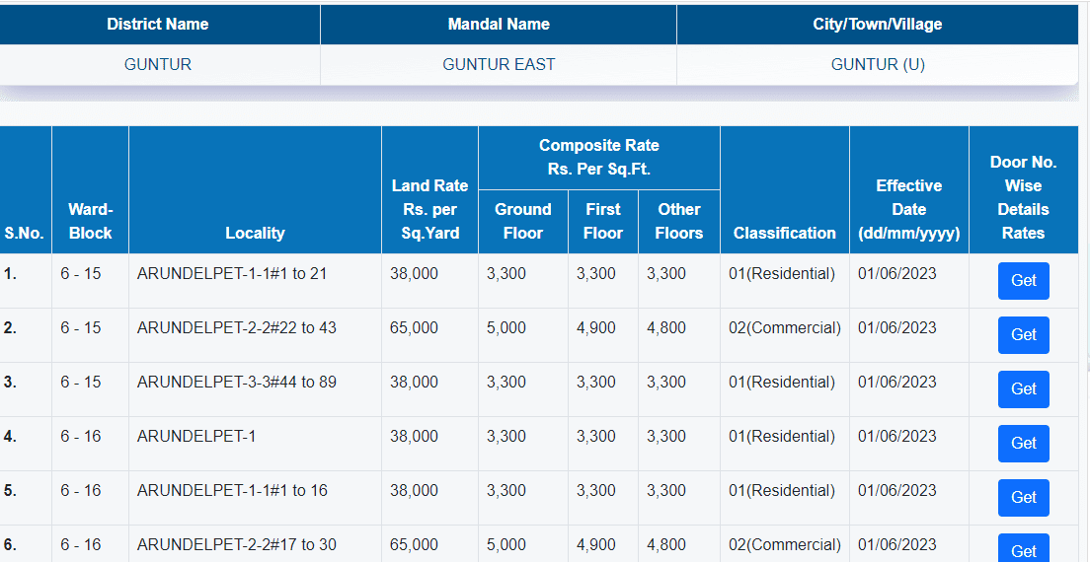Select the Mandal Name header cell
The width and height of the screenshot is (1090, 562).
[x=499, y=24]
